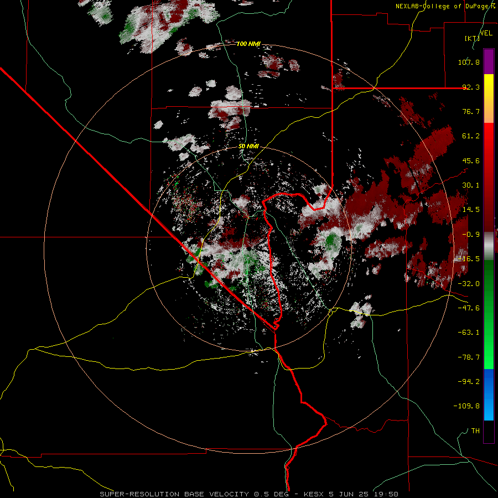Click the blue segment of velocity color bar

coord(489,395)
